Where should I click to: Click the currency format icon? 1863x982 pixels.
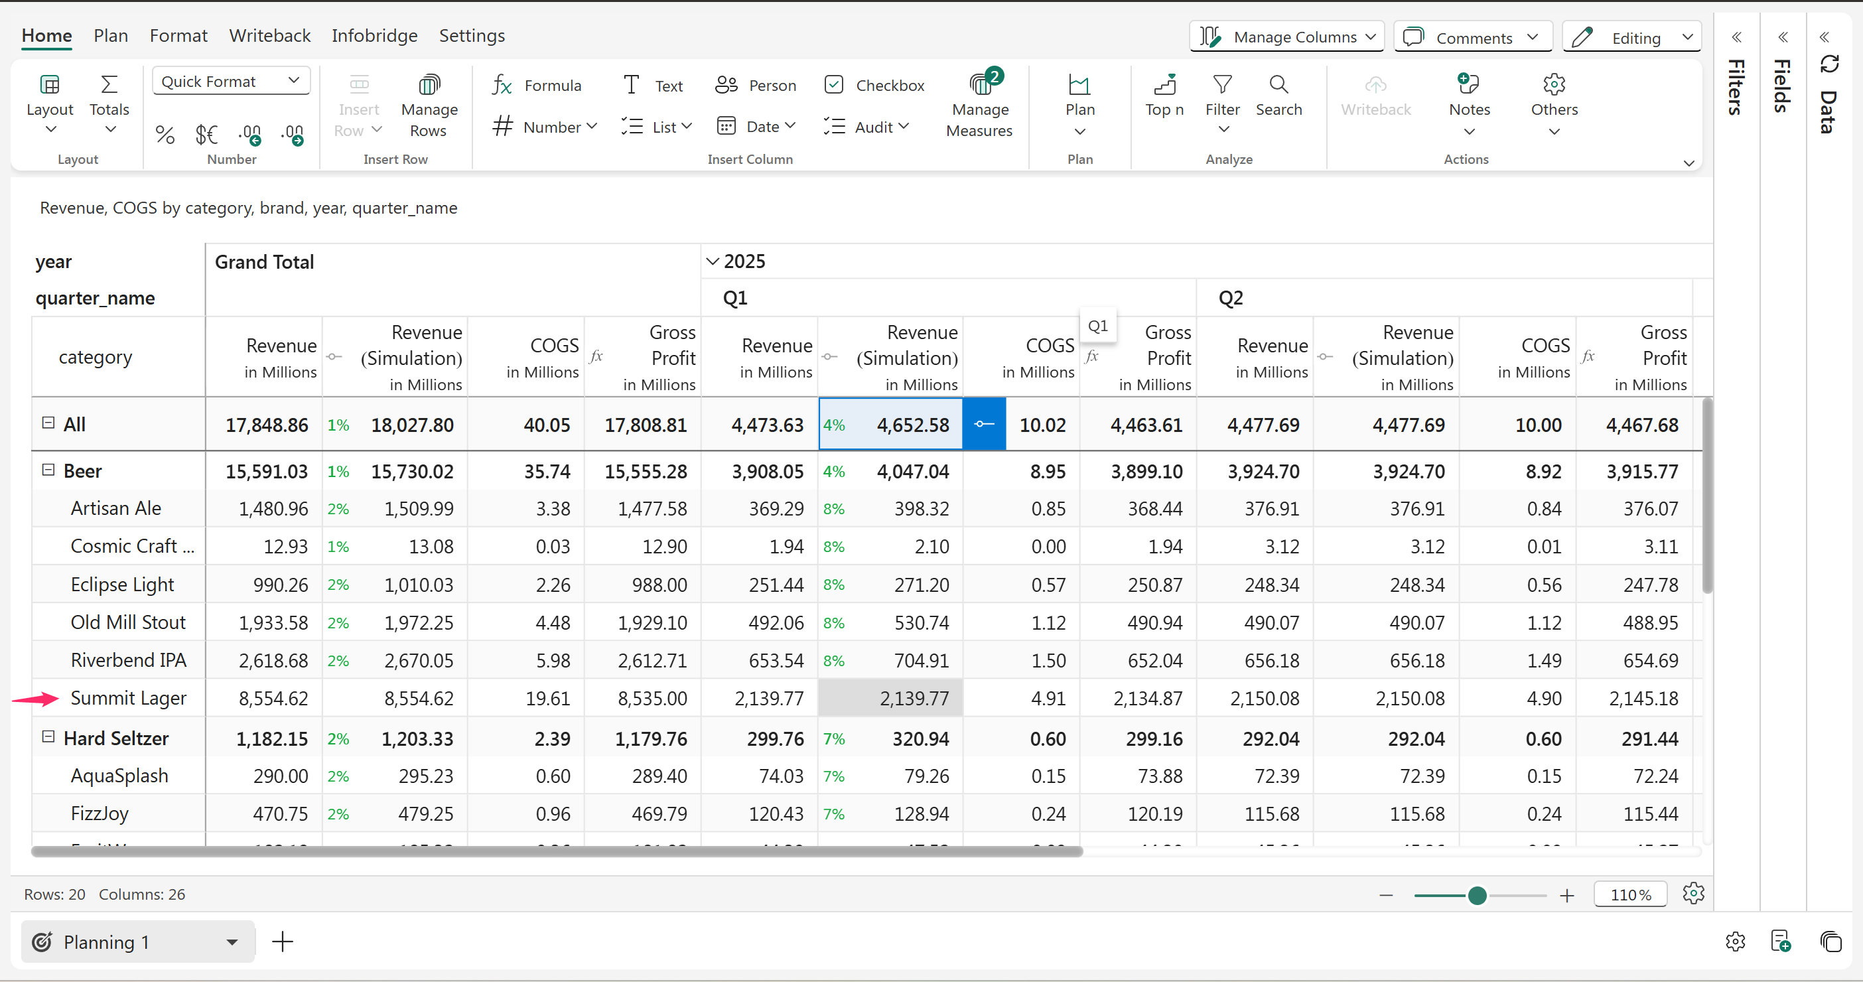coord(206,135)
